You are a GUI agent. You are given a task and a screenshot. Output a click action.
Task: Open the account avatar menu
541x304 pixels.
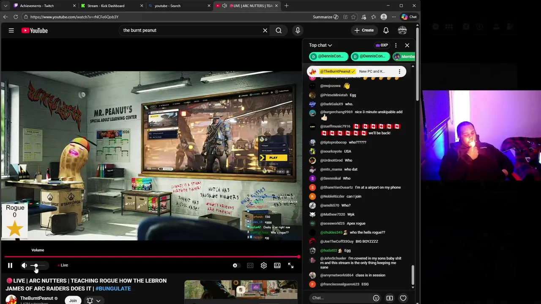click(402, 30)
